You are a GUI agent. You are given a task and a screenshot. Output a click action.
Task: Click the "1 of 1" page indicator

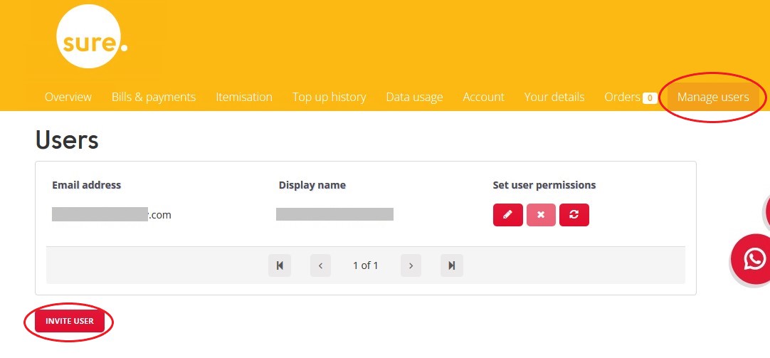[x=365, y=265]
